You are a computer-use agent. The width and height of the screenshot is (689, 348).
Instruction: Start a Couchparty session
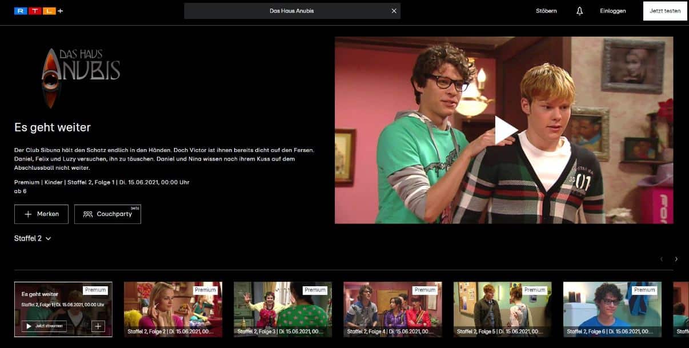point(107,214)
